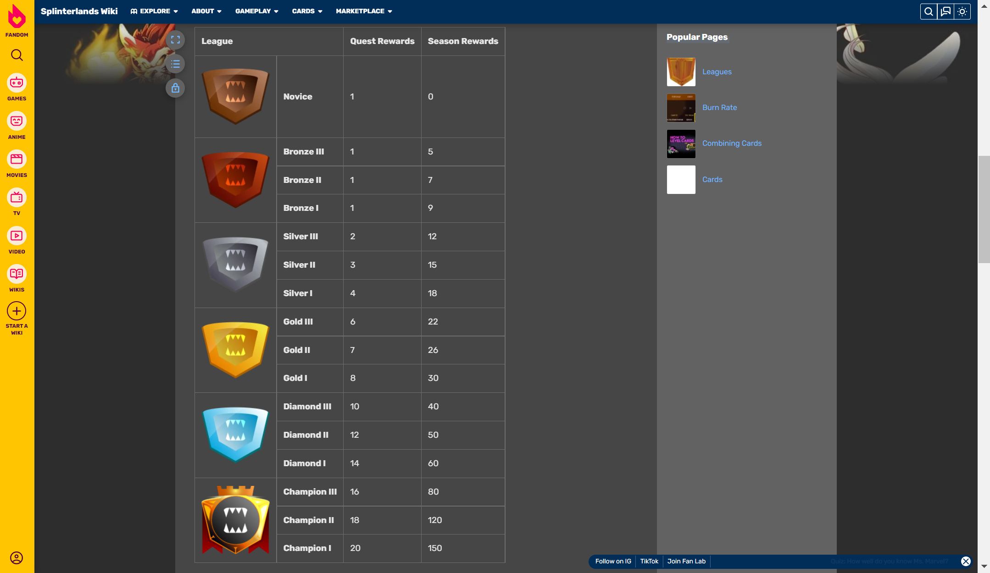
Task: Expand the Explore dropdown menu
Action: click(x=154, y=11)
